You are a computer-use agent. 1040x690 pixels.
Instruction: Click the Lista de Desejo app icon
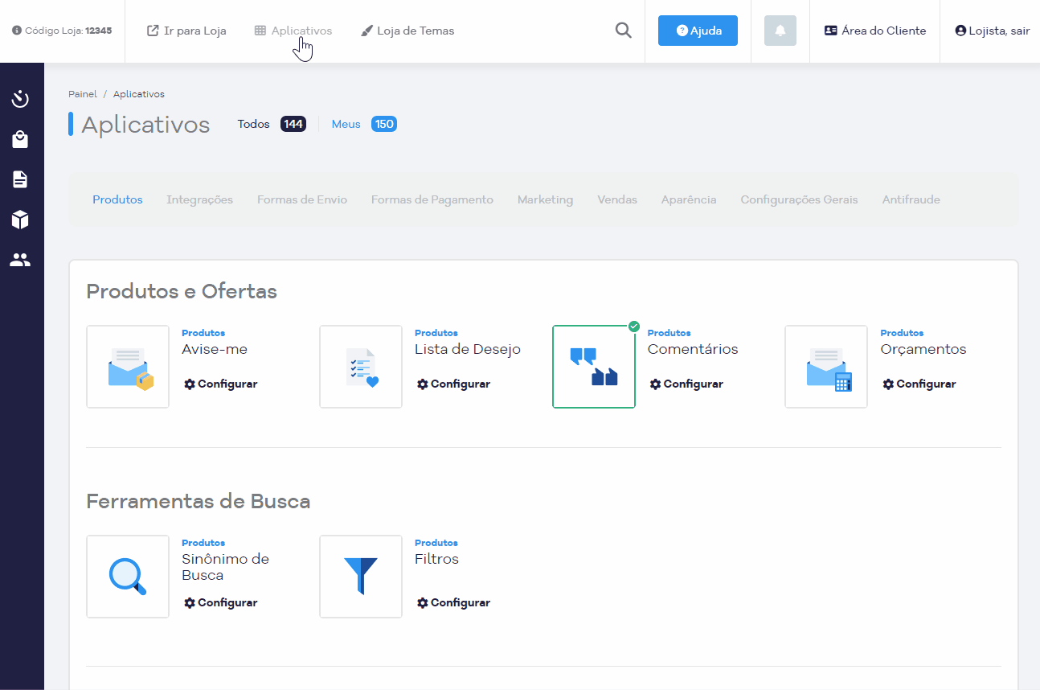[361, 367]
